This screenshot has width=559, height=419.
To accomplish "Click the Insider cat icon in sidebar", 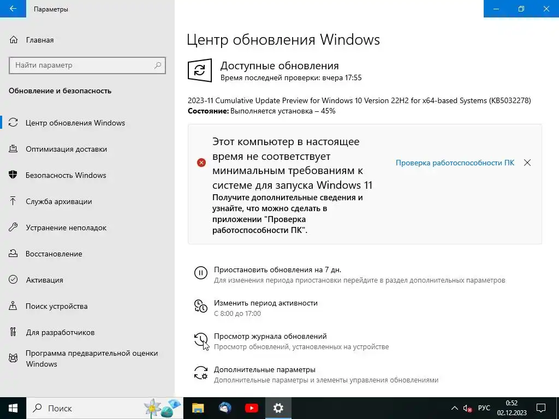I will click(13, 358).
